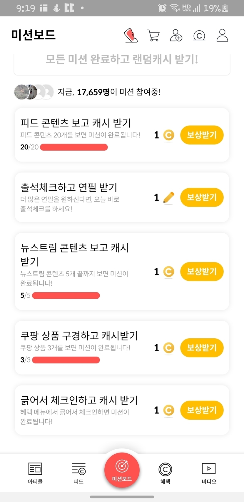Open the 혜택 tab
This screenshot has width=244, height=502.
tap(165, 473)
